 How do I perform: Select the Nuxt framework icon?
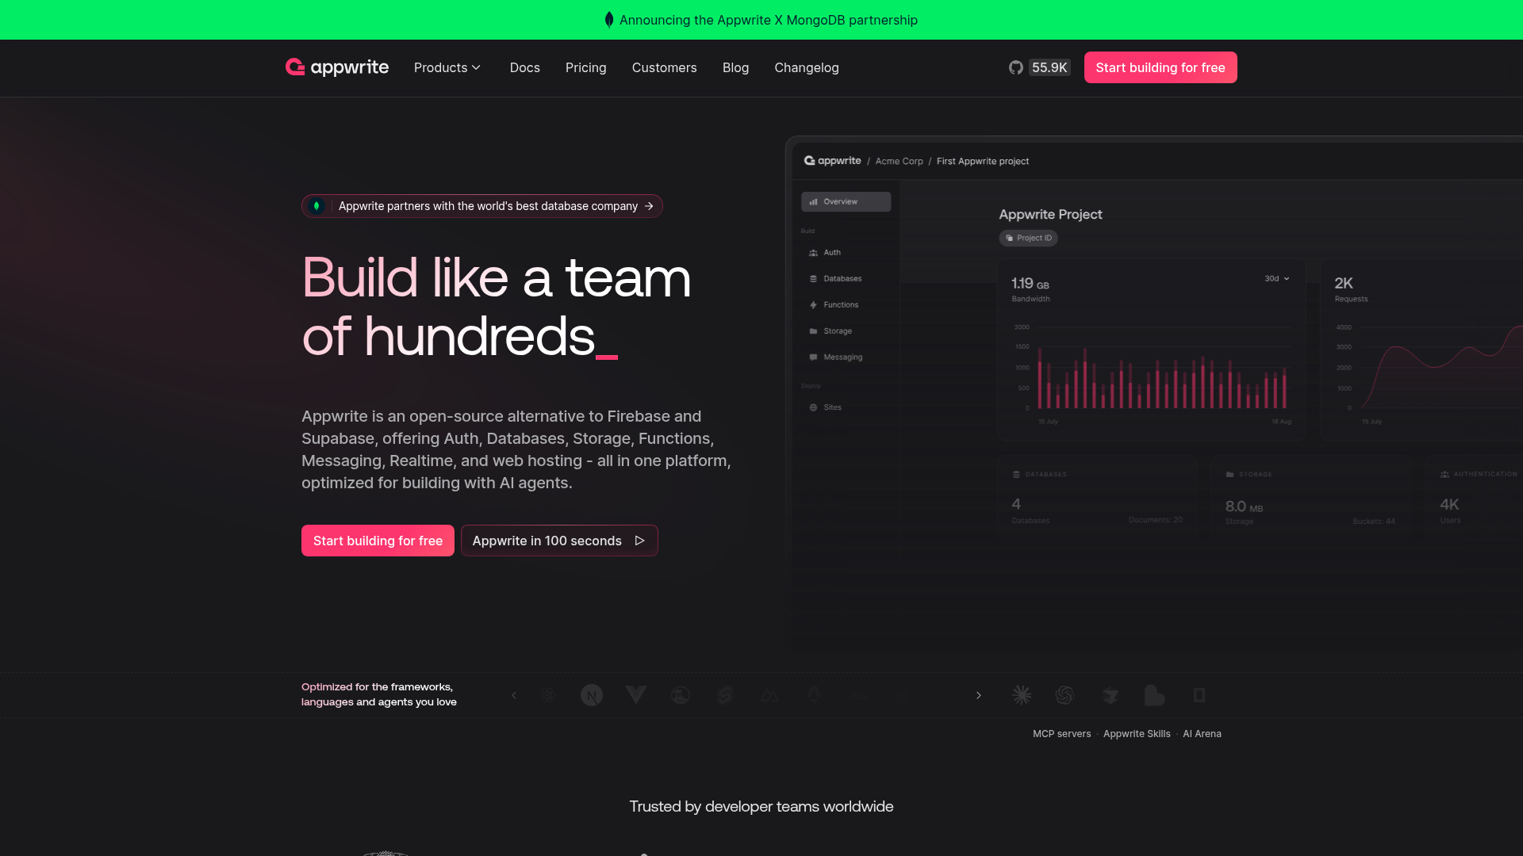pyautogui.click(x=769, y=695)
